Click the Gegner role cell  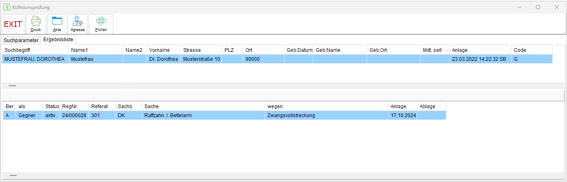coord(29,115)
